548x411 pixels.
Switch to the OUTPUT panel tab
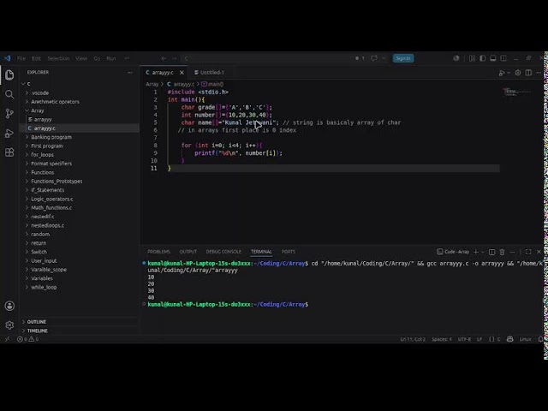point(188,252)
